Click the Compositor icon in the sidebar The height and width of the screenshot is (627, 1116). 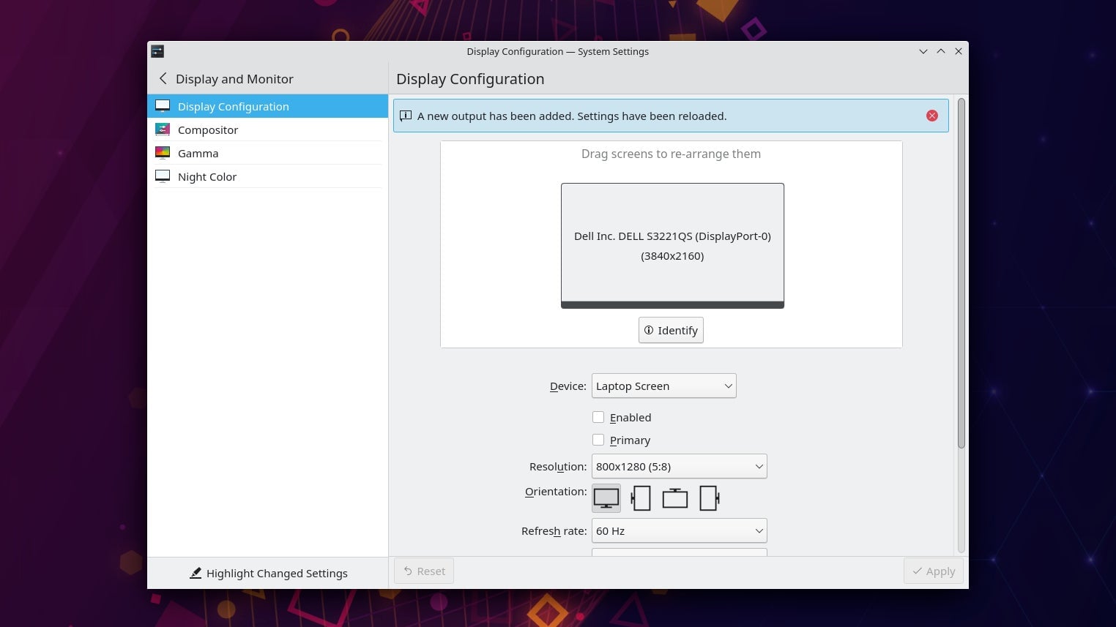[x=163, y=129]
